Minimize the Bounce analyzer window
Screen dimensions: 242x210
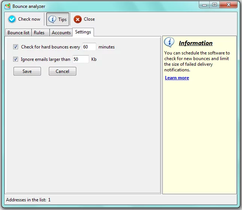coord(204,5)
